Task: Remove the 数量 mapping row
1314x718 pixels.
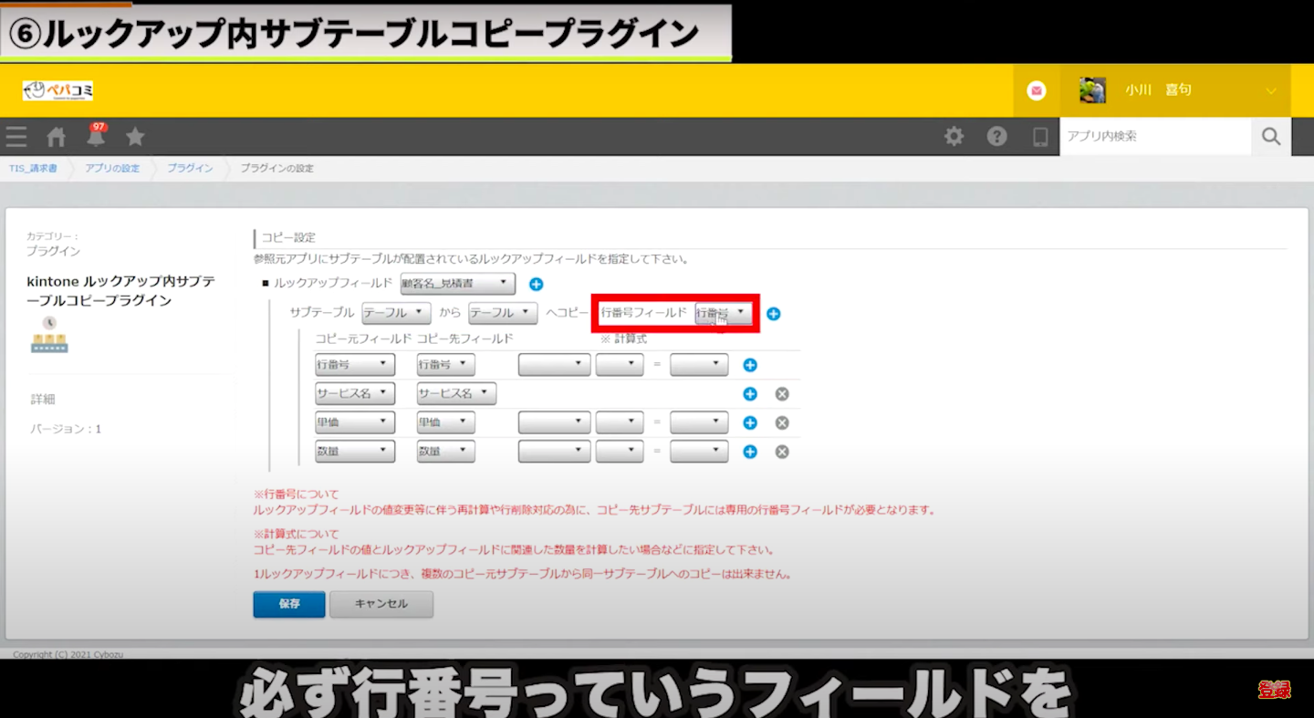Action: pyautogui.click(x=782, y=452)
